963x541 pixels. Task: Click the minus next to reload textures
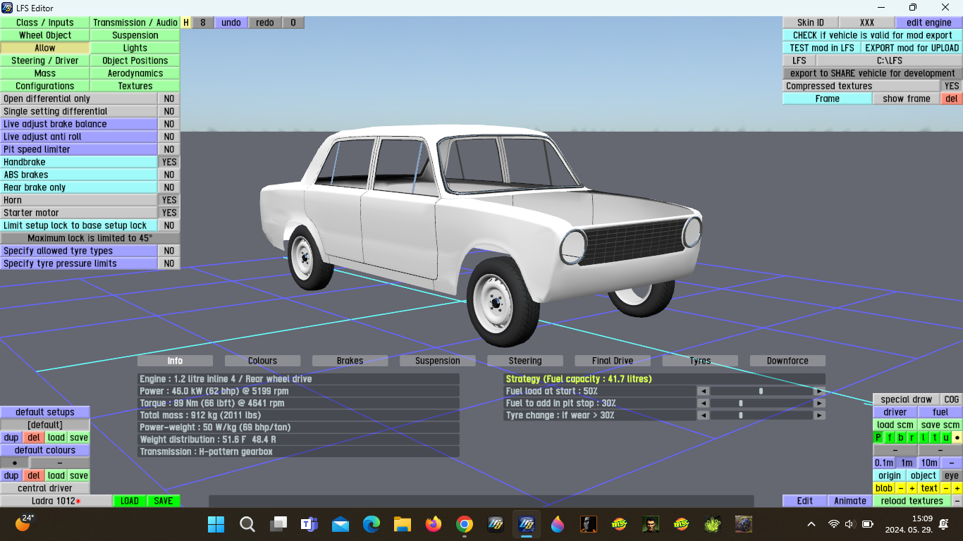tap(957, 501)
